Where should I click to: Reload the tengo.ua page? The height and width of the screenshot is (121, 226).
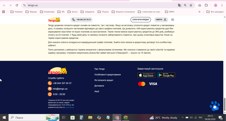coord(17,5)
